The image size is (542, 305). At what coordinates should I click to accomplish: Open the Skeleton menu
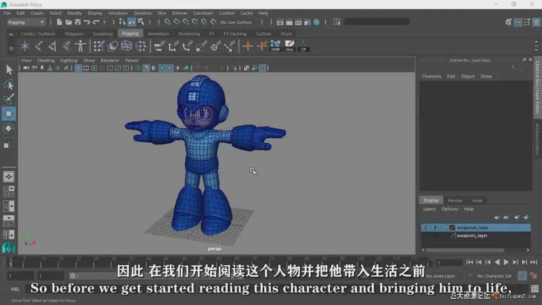tap(142, 13)
